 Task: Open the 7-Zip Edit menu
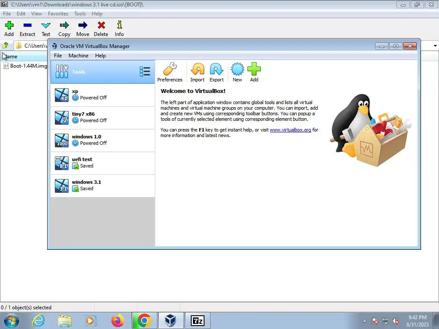pyautogui.click(x=21, y=13)
